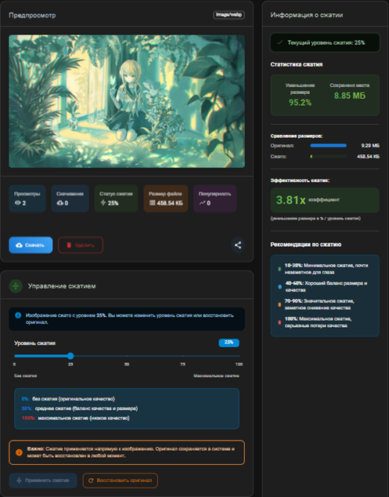Delete the image with Удалить button
This screenshot has width=389, height=497.
point(81,245)
